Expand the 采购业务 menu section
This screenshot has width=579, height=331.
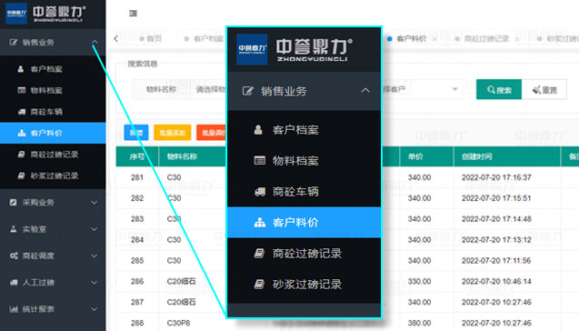53,203
